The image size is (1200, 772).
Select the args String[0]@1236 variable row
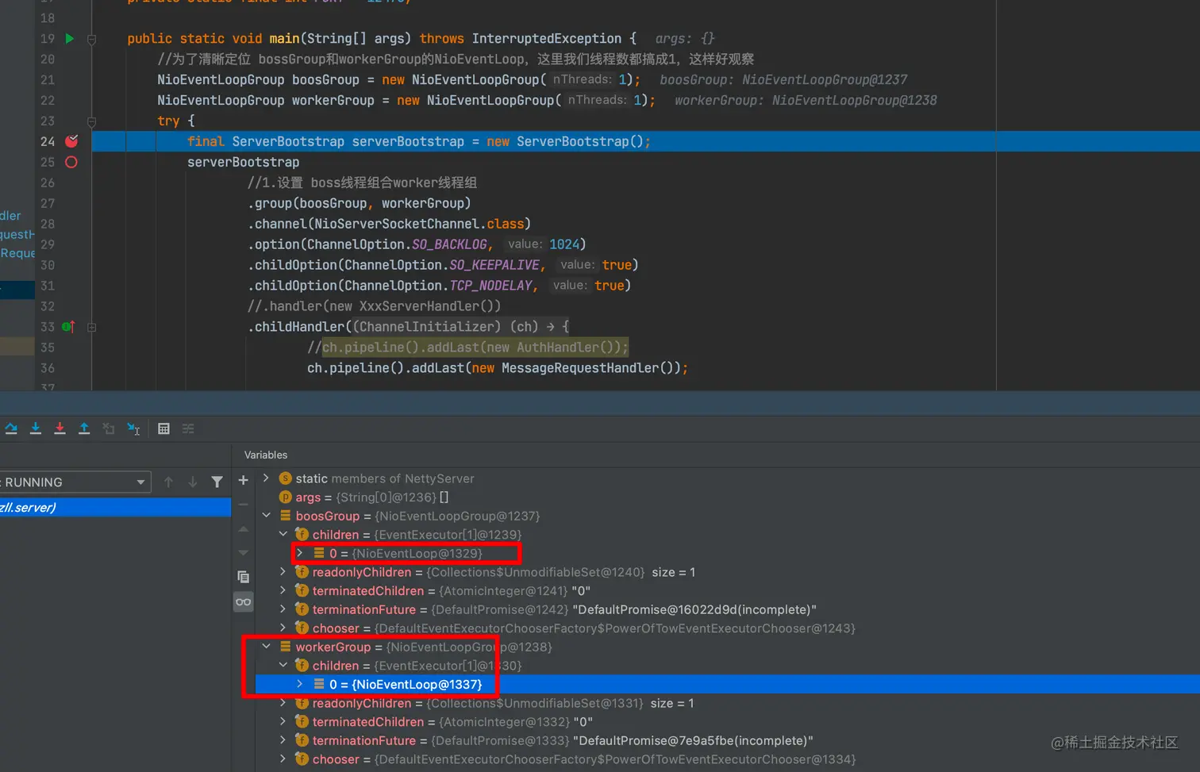[x=727, y=497]
